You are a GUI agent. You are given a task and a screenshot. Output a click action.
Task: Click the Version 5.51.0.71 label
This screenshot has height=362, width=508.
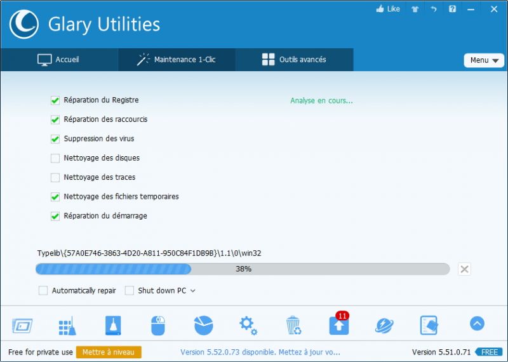441,352
